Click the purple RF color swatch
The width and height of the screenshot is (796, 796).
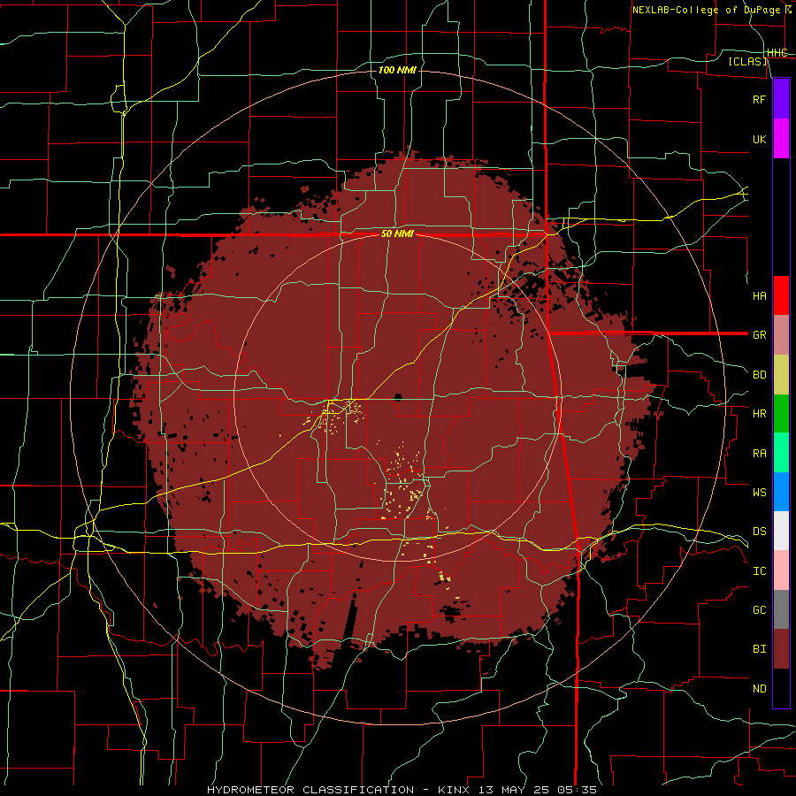pos(781,99)
